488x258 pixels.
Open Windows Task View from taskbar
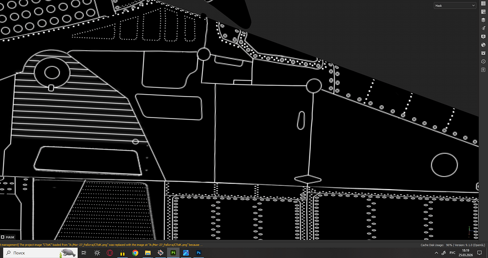[x=84, y=253]
